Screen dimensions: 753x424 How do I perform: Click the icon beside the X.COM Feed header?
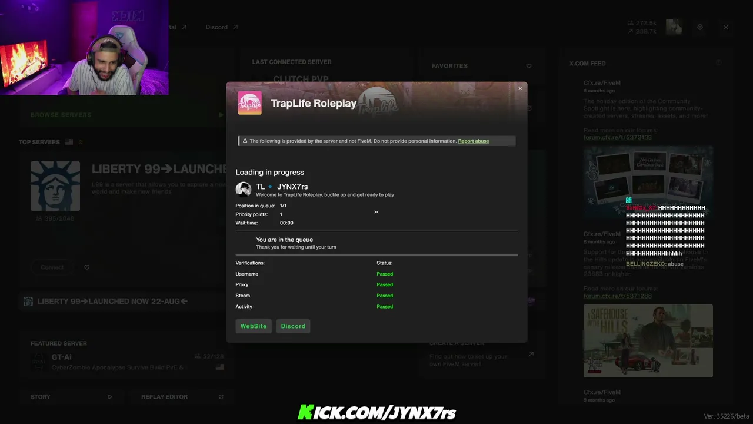pyautogui.click(x=718, y=63)
